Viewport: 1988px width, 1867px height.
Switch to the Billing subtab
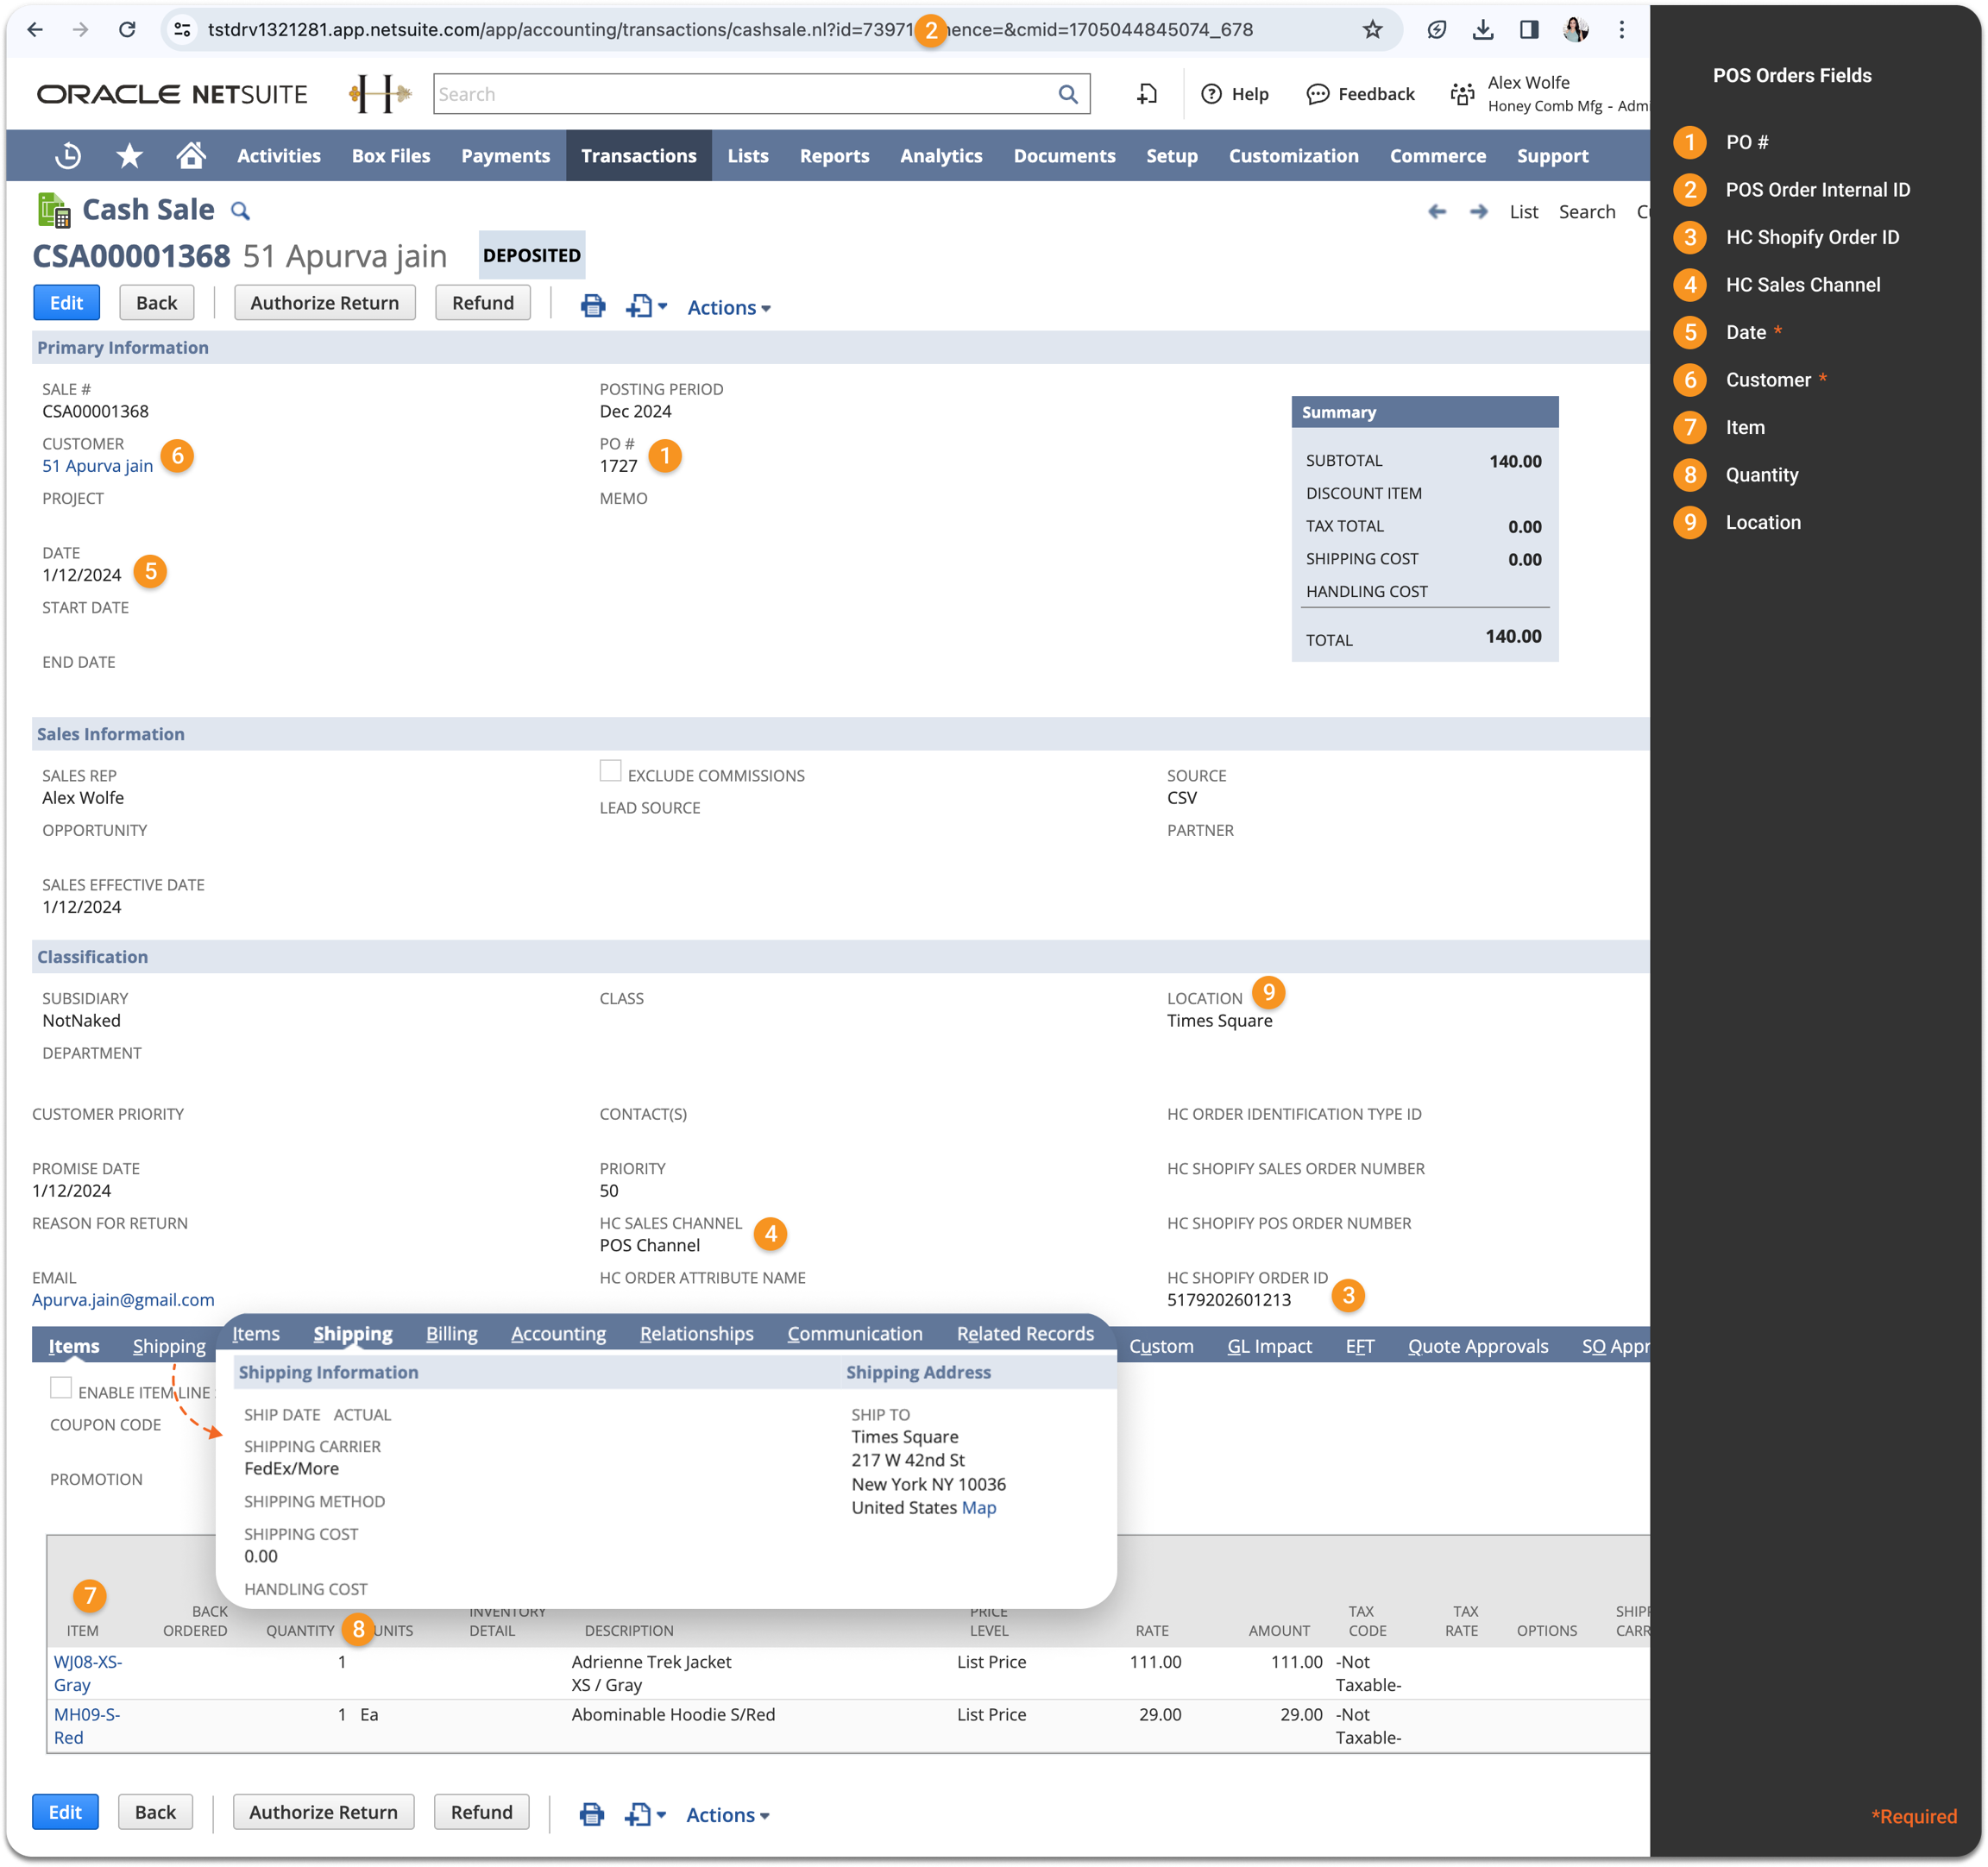pyautogui.click(x=452, y=1334)
